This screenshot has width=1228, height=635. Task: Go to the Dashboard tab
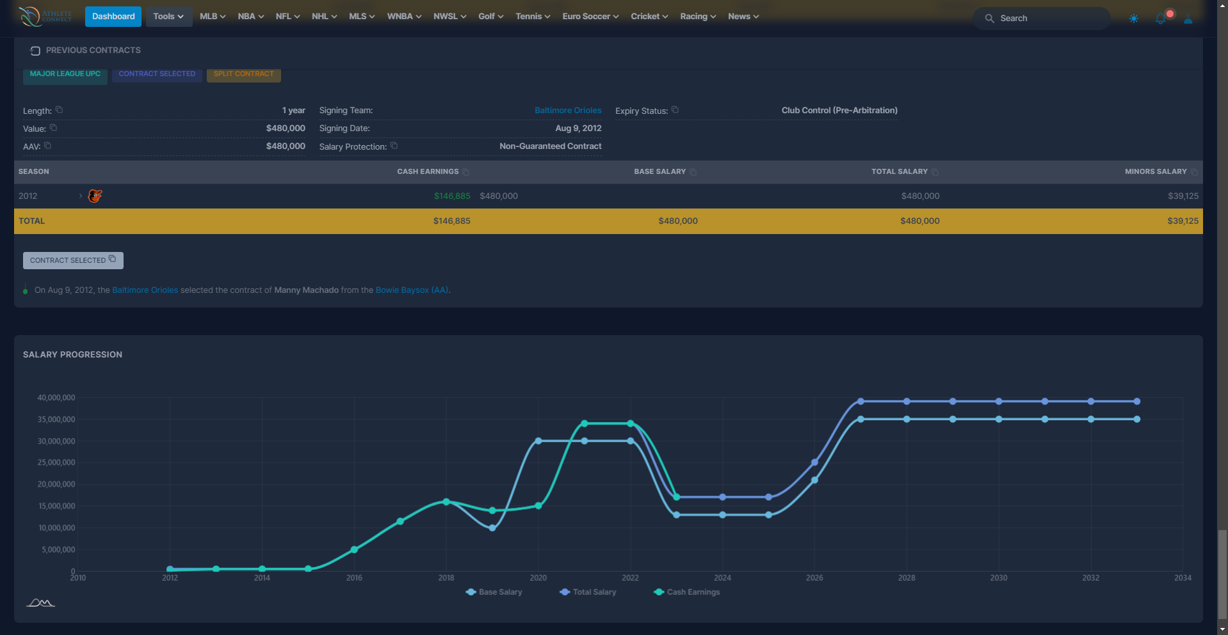pos(113,17)
